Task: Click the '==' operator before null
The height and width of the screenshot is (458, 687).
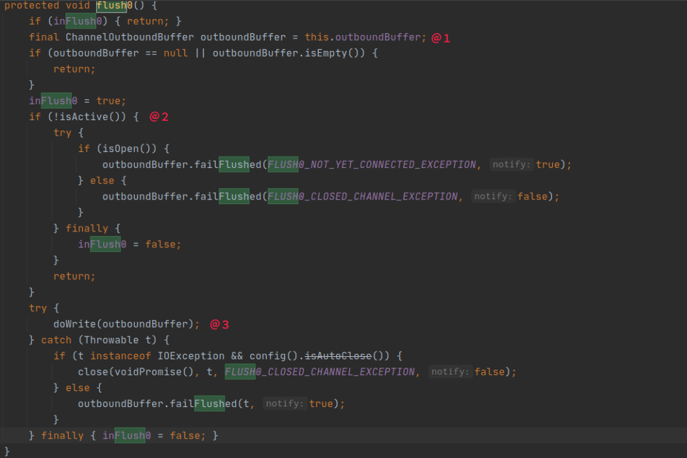Action: (x=151, y=53)
